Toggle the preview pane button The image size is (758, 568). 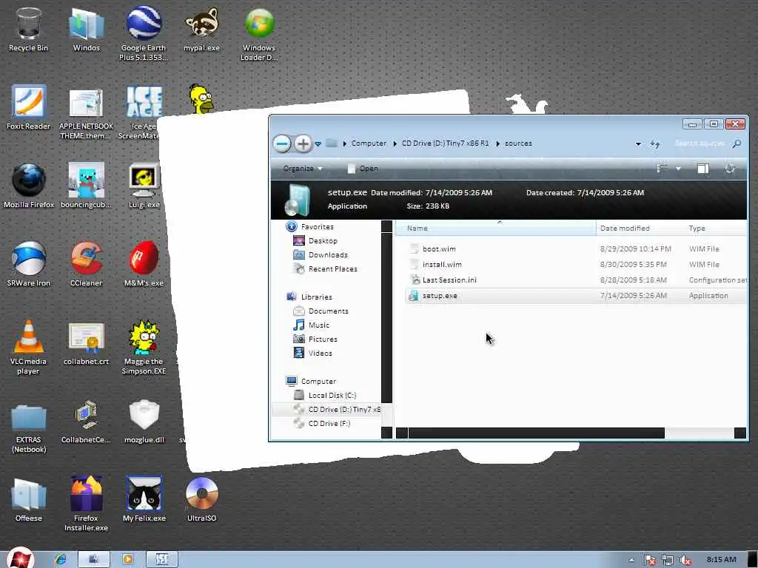tap(703, 168)
